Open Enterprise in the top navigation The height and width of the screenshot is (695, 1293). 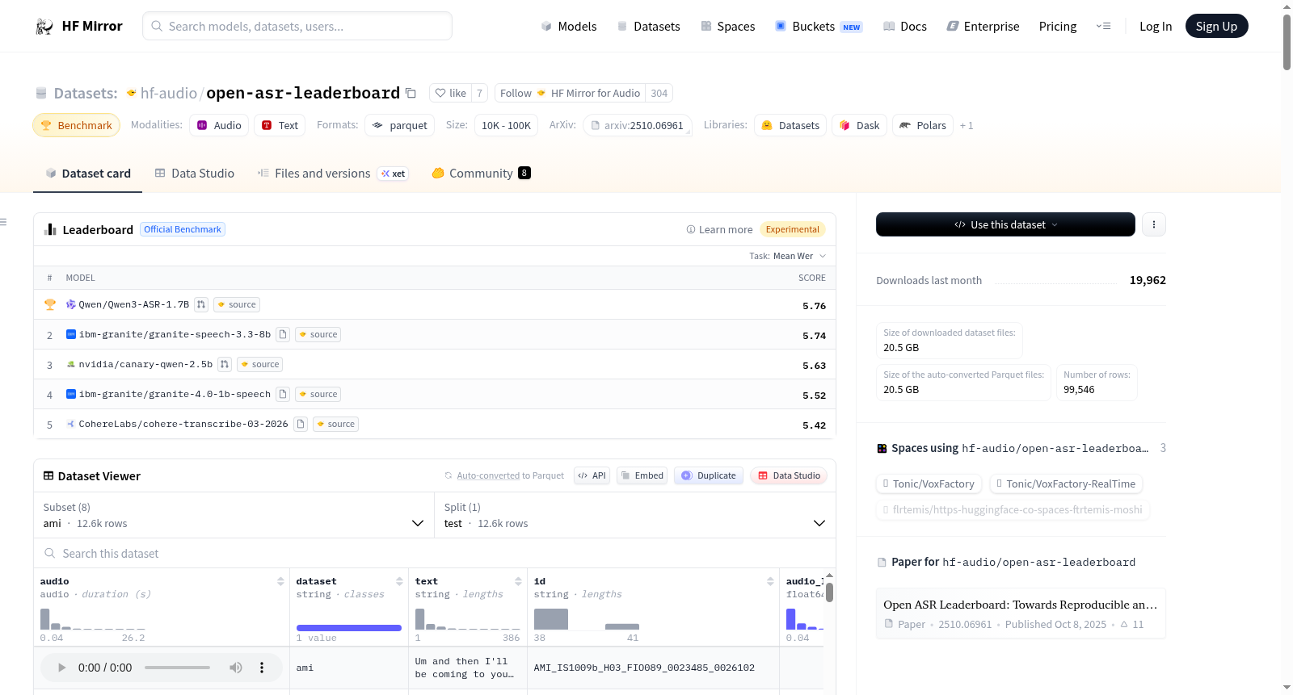pyautogui.click(x=983, y=27)
